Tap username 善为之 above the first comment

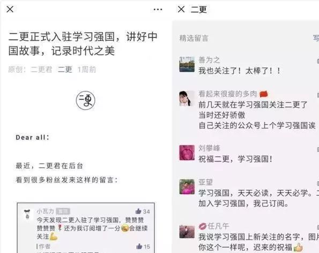pos(209,60)
